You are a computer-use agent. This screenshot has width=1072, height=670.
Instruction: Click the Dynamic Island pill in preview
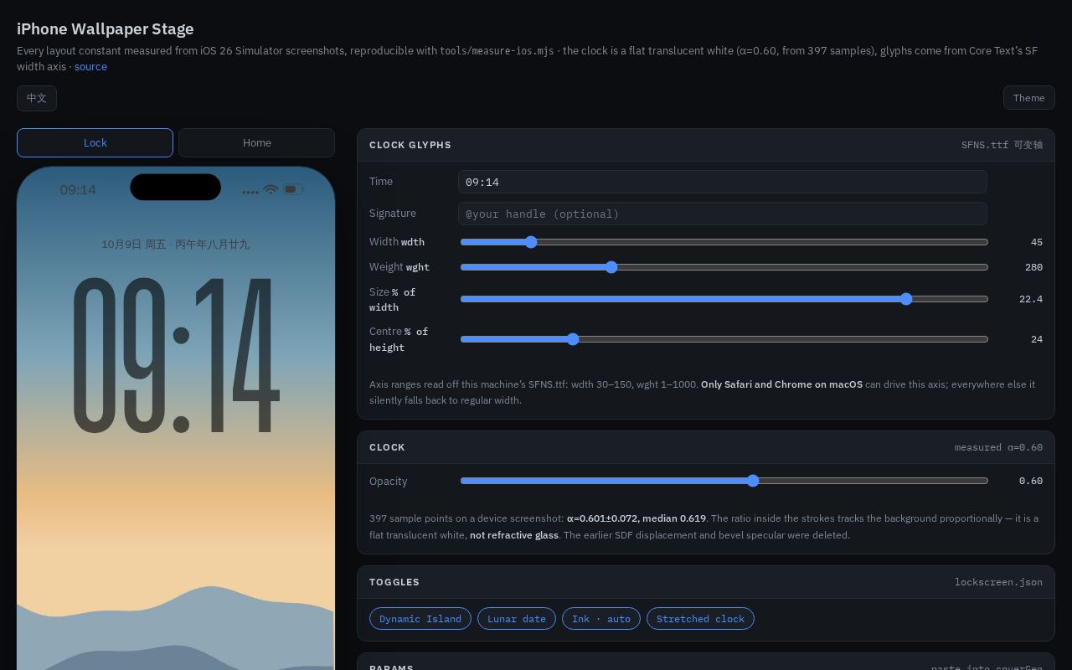[176, 187]
